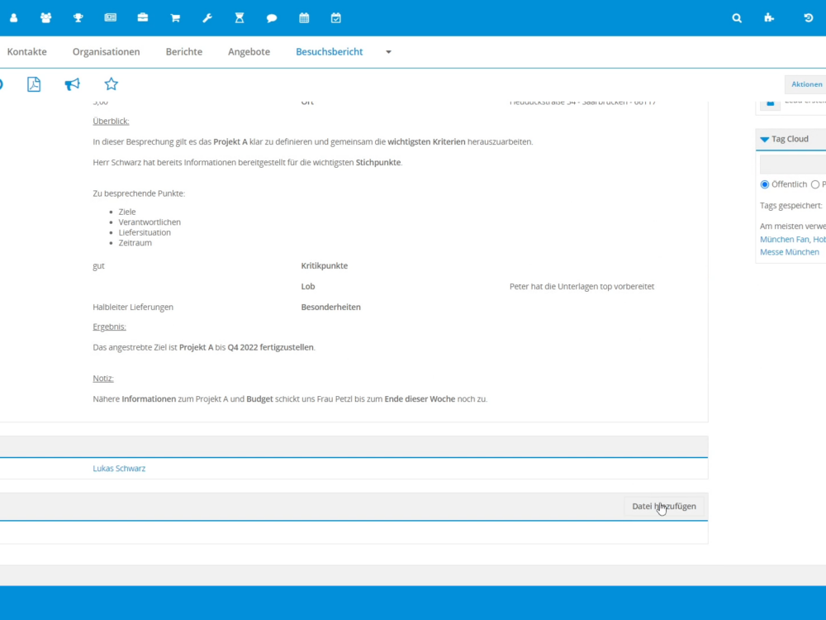Image resolution: width=826 pixels, height=620 pixels.
Task: Go to the Angebote tab
Action: pyautogui.click(x=249, y=52)
